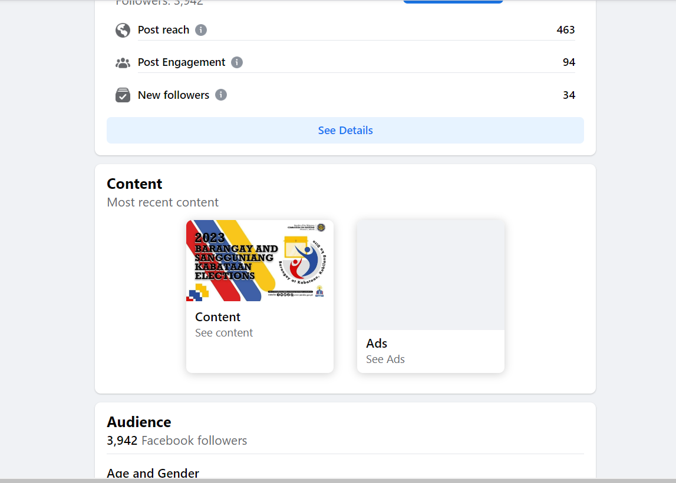
Task: Click the See Ads link
Action: (x=385, y=359)
